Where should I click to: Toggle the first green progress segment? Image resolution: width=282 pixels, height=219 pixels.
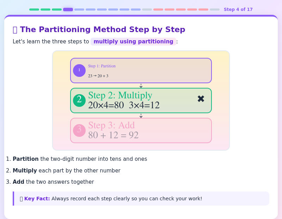pyautogui.click(x=34, y=10)
